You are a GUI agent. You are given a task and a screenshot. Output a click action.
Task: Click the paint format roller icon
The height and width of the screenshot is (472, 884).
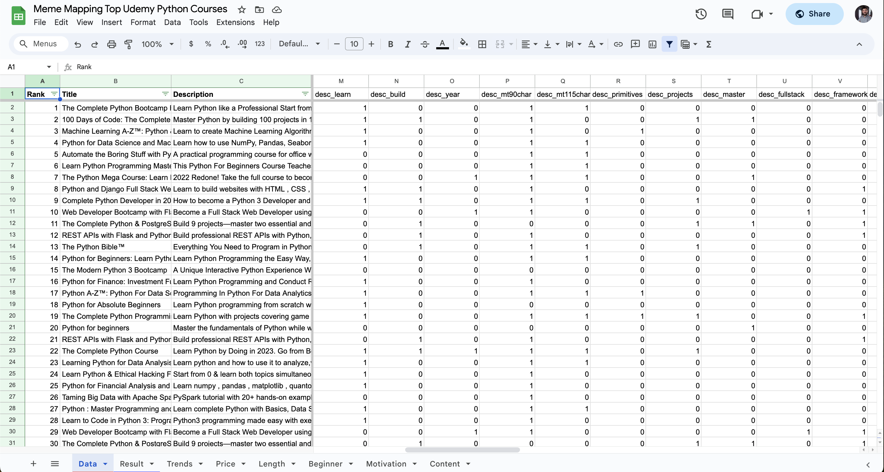128,44
